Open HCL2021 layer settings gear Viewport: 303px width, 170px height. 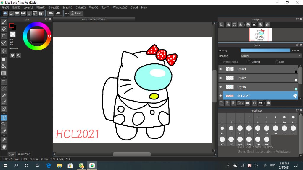[x=295, y=96]
